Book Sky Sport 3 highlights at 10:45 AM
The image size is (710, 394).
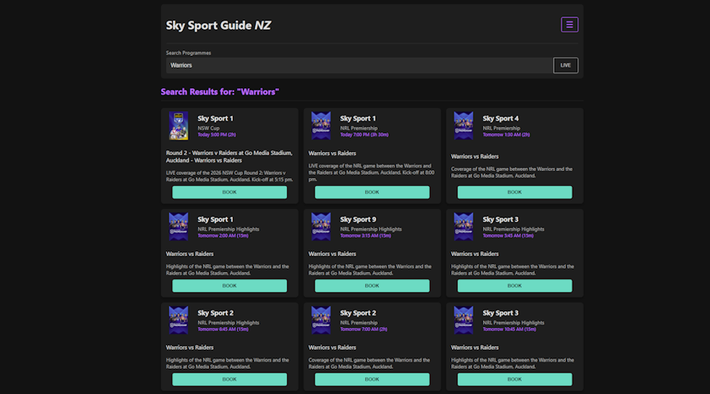(x=514, y=379)
